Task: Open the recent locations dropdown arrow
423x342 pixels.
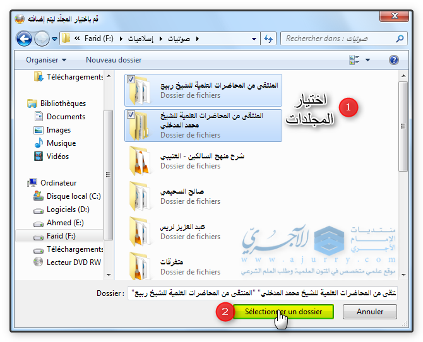Action: coord(55,39)
